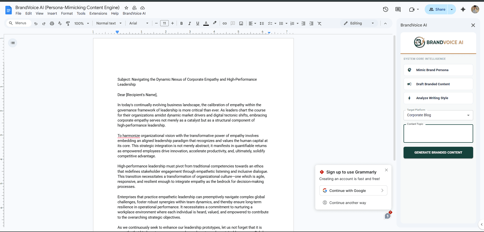Click Generate Branded Content button

(438, 153)
